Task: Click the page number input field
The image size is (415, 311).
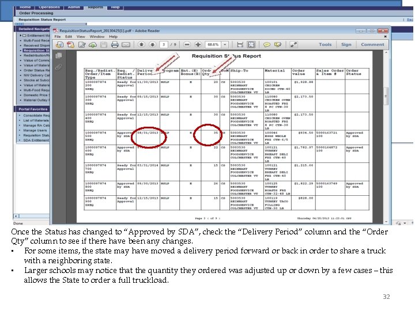Action: coord(164,45)
